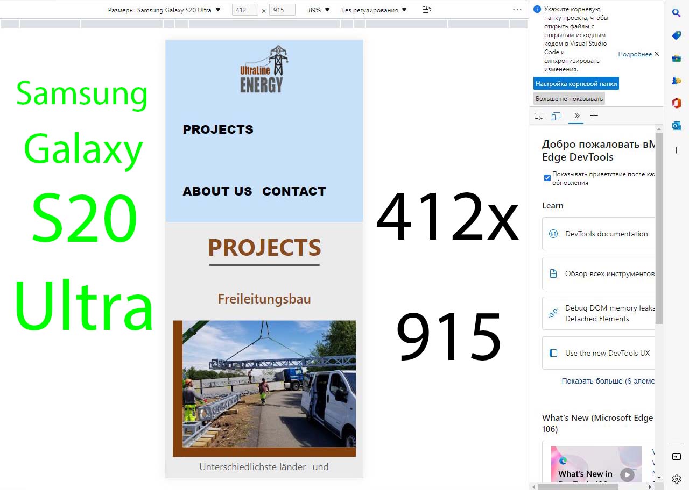
Task: Click the 'Подробнее' link
Action: [635, 54]
